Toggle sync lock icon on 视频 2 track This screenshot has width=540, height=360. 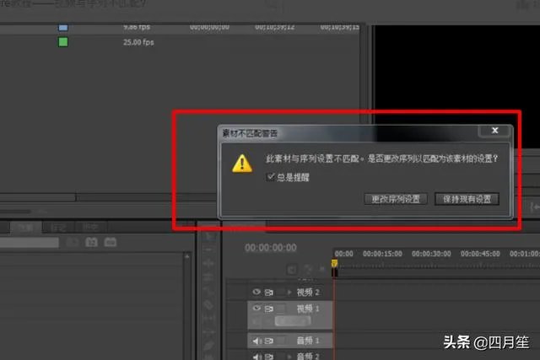(268, 293)
